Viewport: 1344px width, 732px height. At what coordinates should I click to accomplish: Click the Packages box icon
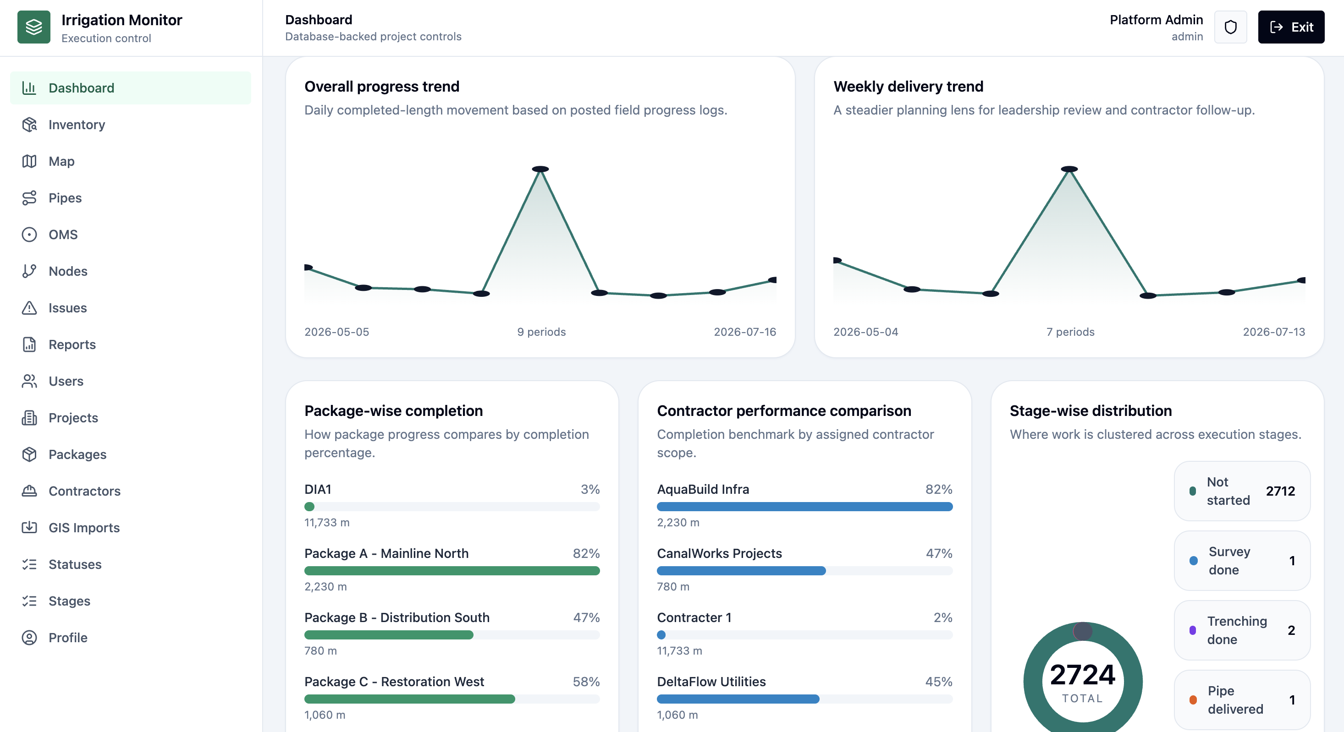pyautogui.click(x=29, y=454)
